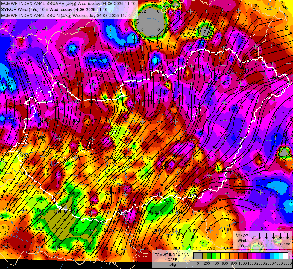The height and width of the screenshot is (269, 293).
Task: Click the 1500 tick label in CAPE legend
Action: click(x=251, y=263)
